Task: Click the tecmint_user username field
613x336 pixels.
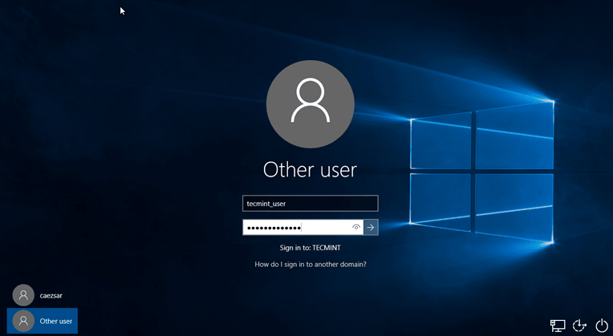Action: [310, 204]
